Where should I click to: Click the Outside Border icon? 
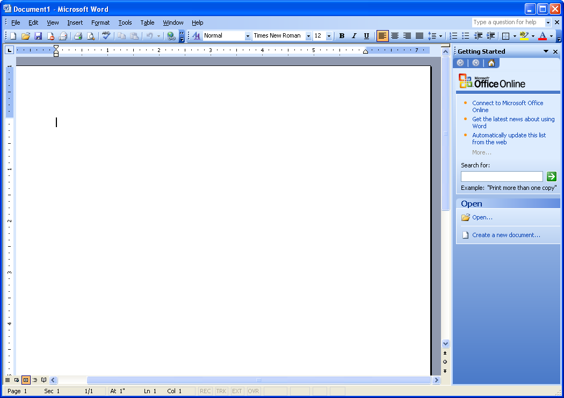coord(505,36)
